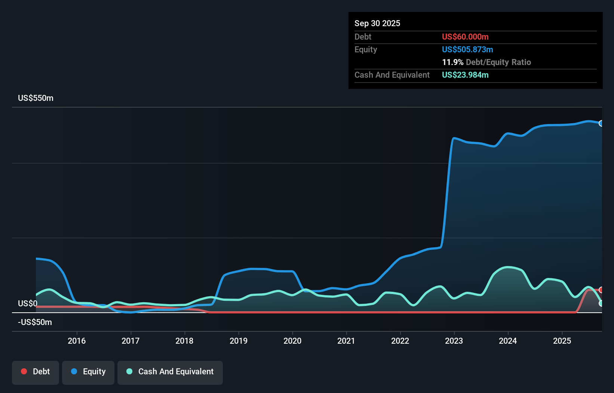
Task: Click the Debt value US$60.000m in tooltip
Action: [x=465, y=37]
